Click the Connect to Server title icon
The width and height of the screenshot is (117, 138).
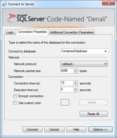coord(4,4)
